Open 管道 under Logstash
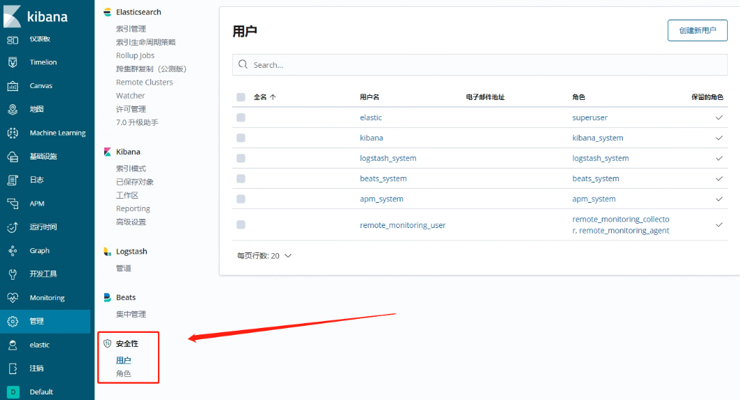The image size is (748, 400). click(x=124, y=269)
